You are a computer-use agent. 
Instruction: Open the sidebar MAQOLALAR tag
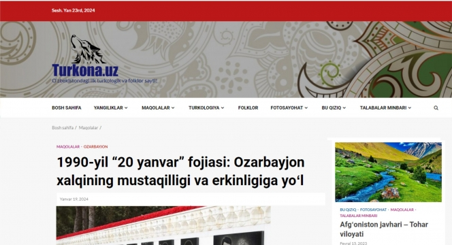[x=402, y=210]
